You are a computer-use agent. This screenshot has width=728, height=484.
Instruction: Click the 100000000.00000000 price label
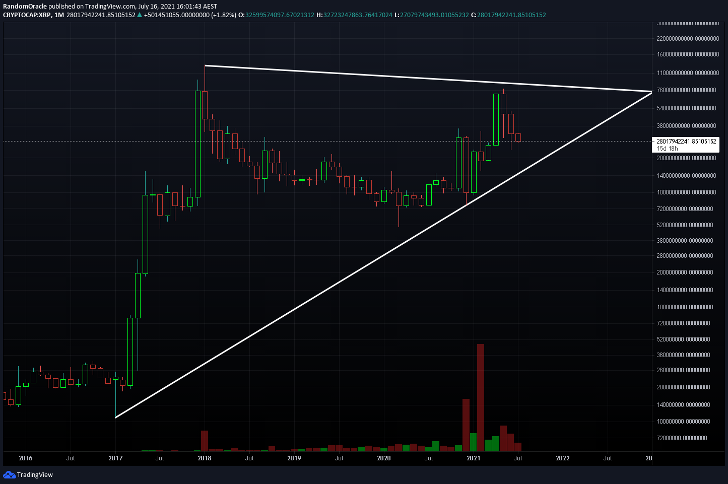point(683,421)
